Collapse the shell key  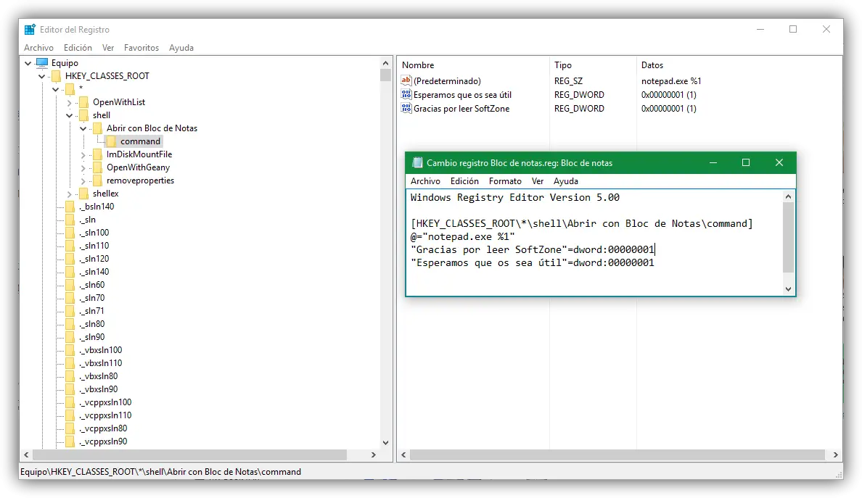[x=69, y=115]
